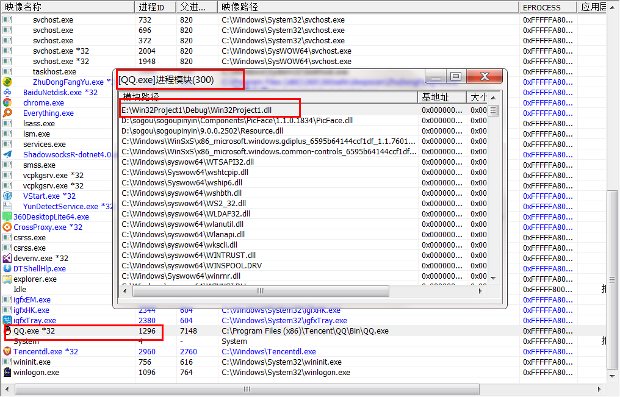Click the ZhuDongFangYu.exe process icon
The height and width of the screenshot is (397, 620).
click(x=7, y=82)
